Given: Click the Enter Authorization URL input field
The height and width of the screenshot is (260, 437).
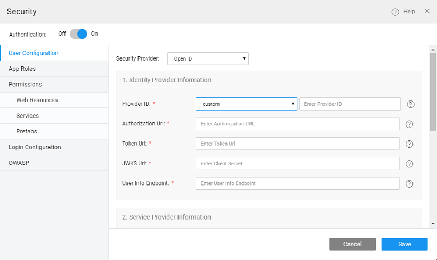Looking at the screenshot, I should coord(297,124).
